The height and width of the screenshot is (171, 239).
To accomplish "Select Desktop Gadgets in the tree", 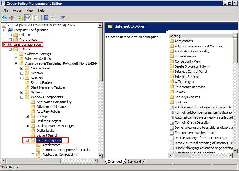I will point(49,121).
